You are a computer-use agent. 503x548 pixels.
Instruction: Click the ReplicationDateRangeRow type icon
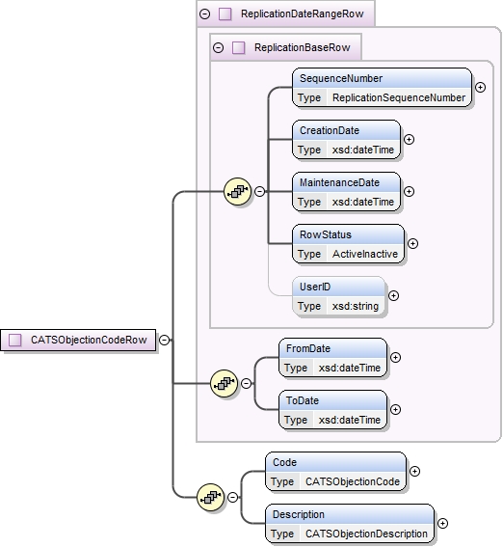tap(225, 14)
